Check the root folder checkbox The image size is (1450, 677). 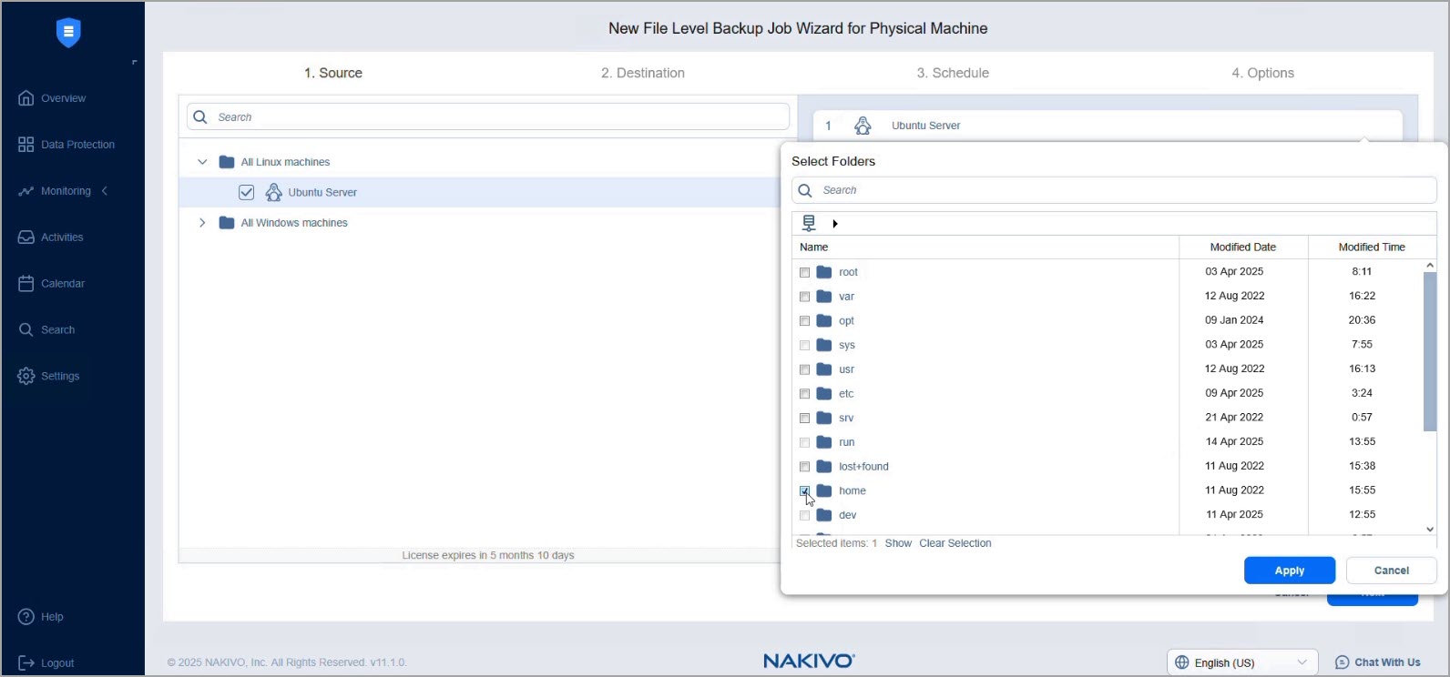tap(804, 272)
